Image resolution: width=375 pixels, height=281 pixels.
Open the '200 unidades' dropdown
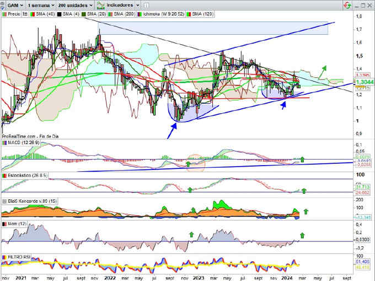(76, 5)
